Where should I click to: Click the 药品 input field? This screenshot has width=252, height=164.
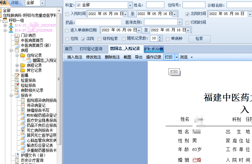pos(98,22)
